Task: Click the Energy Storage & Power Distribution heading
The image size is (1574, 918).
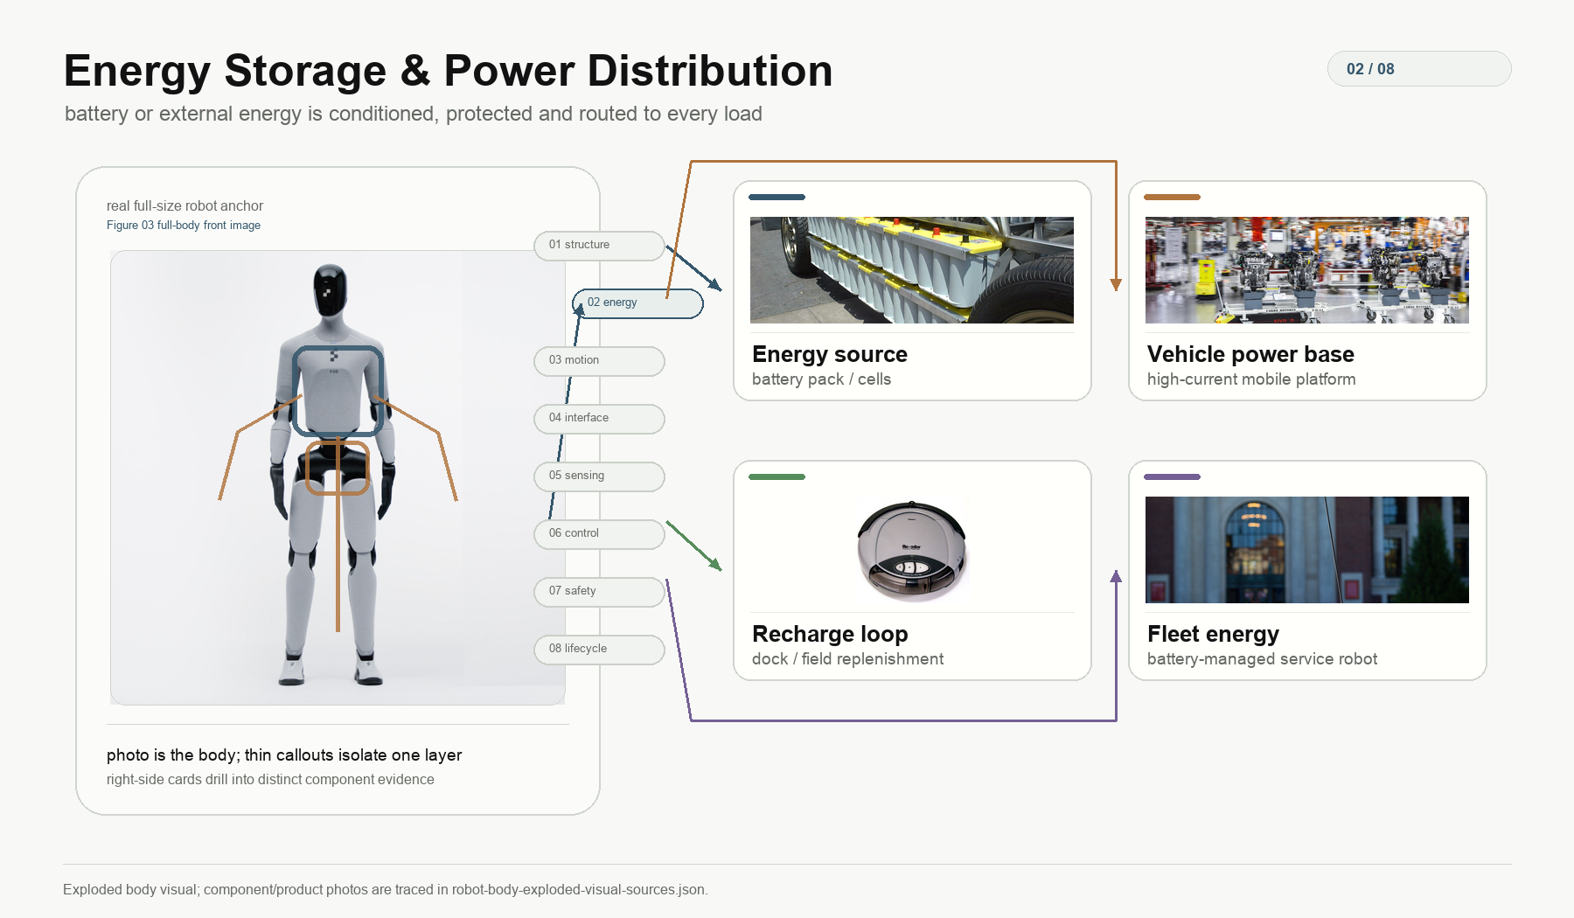Action: point(448,71)
